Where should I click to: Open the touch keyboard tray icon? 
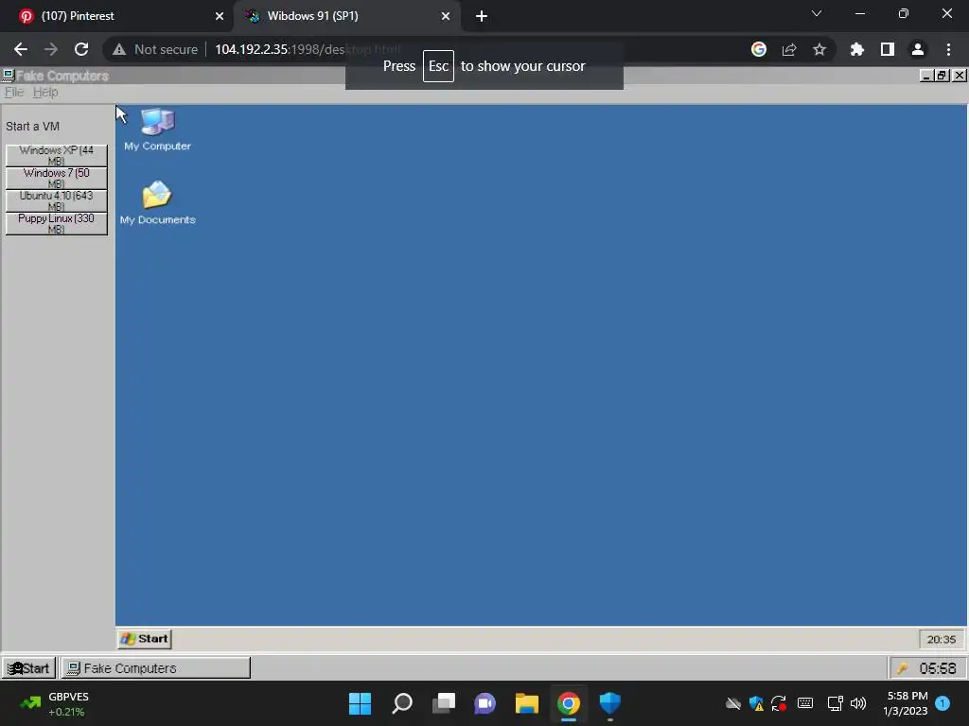tap(805, 703)
